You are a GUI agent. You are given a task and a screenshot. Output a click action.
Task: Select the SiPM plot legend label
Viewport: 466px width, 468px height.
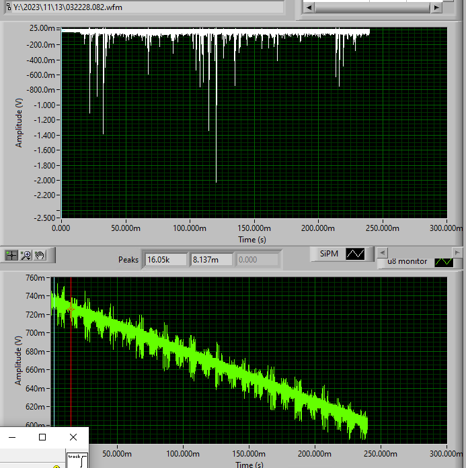click(x=329, y=254)
